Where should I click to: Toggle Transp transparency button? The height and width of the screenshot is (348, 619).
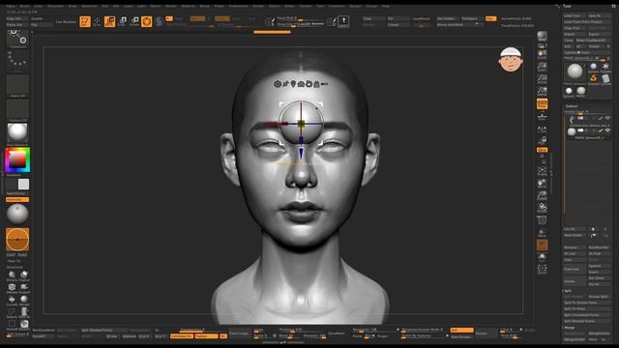click(542, 233)
